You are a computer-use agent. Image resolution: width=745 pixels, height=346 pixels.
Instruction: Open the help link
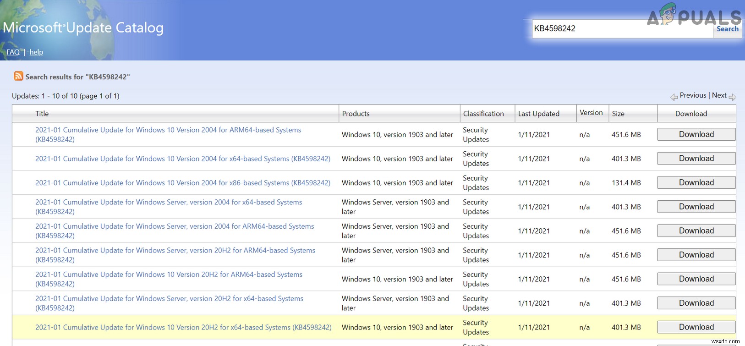(36, 52)
